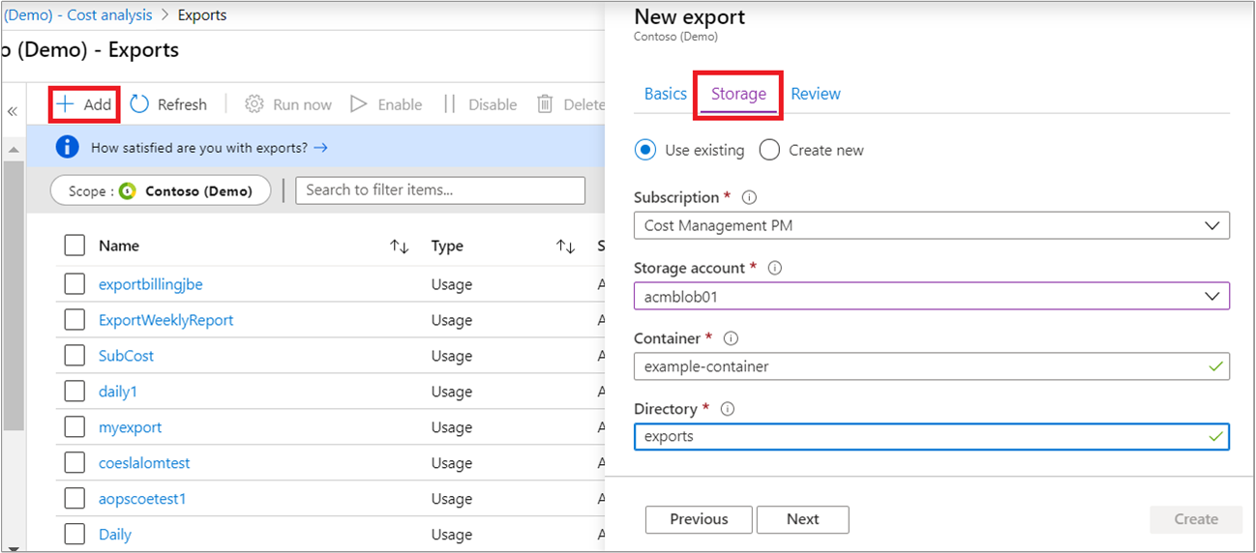Switch to the Basics tab
This screenshot has height=553, width=1256.
tap(666, 94)
